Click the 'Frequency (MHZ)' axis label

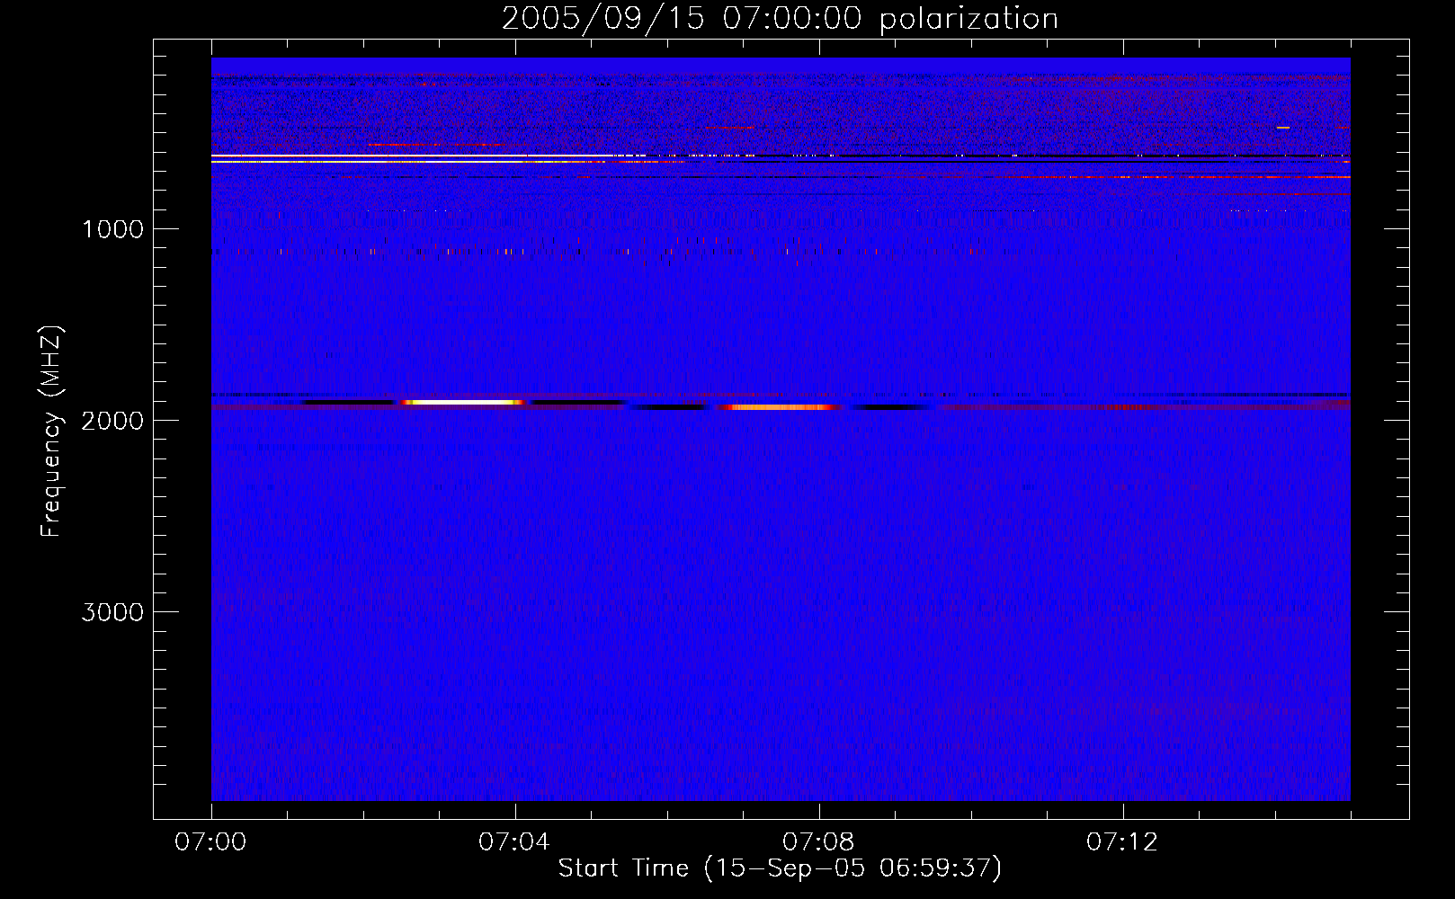point(51,432)
